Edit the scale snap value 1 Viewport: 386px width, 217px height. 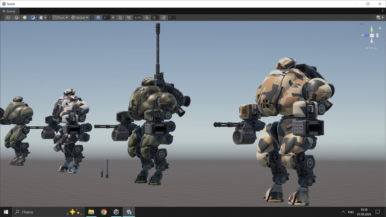[172, 18]
